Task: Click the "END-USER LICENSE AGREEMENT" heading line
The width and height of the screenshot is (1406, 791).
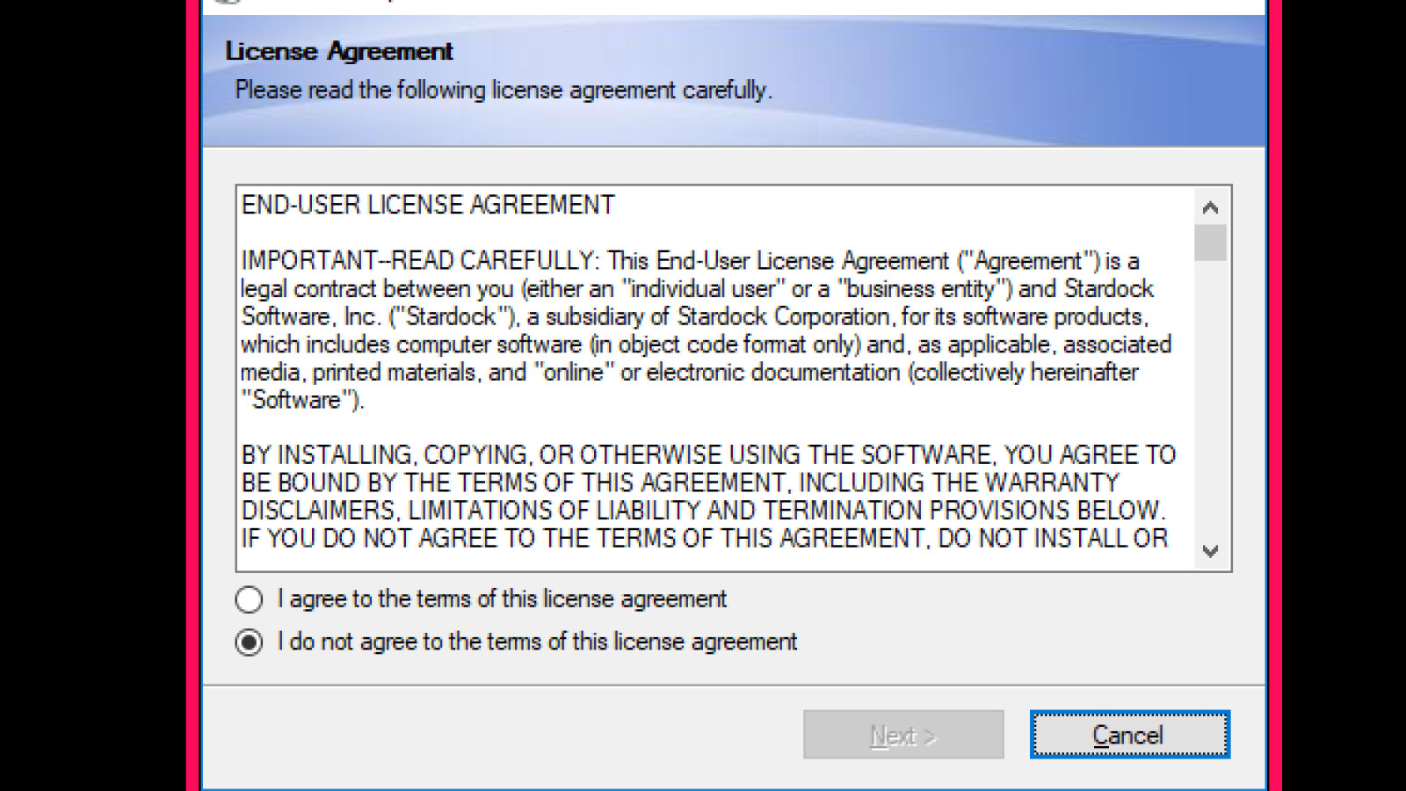Action: click(428, 205)
